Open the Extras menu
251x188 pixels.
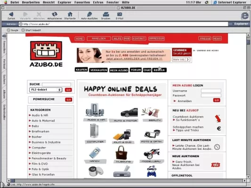click(x=98, y=2)
